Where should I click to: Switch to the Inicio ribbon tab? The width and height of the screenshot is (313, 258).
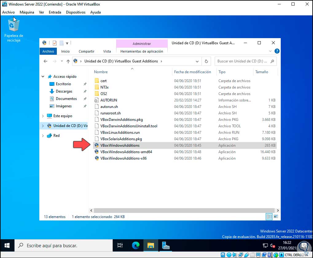pos(65,51)
